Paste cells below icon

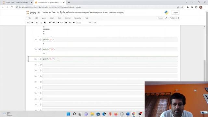click(45, 23)
